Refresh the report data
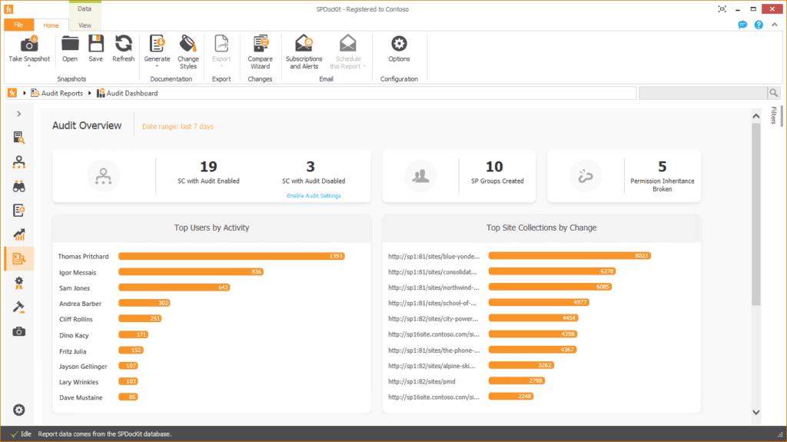Image resolution: width=787 pixels, height=442 pixels. click(x=124, y=44)
